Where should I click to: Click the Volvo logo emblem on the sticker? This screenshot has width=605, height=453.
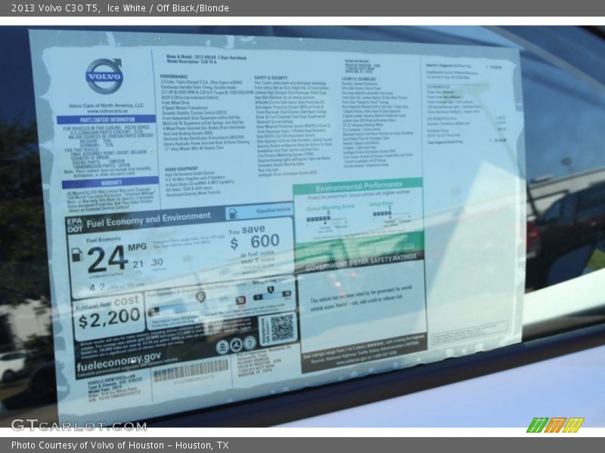104,76
